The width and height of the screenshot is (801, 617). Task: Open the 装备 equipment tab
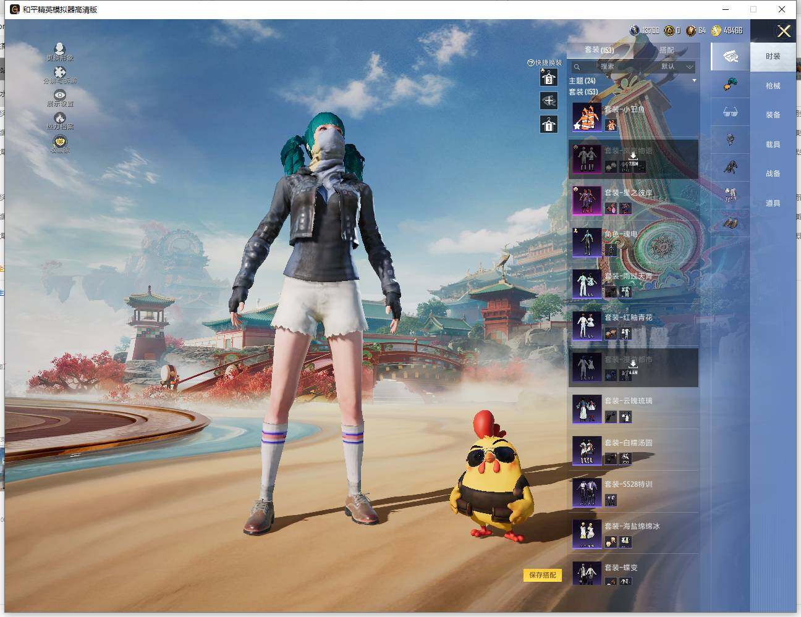(773, 115)
